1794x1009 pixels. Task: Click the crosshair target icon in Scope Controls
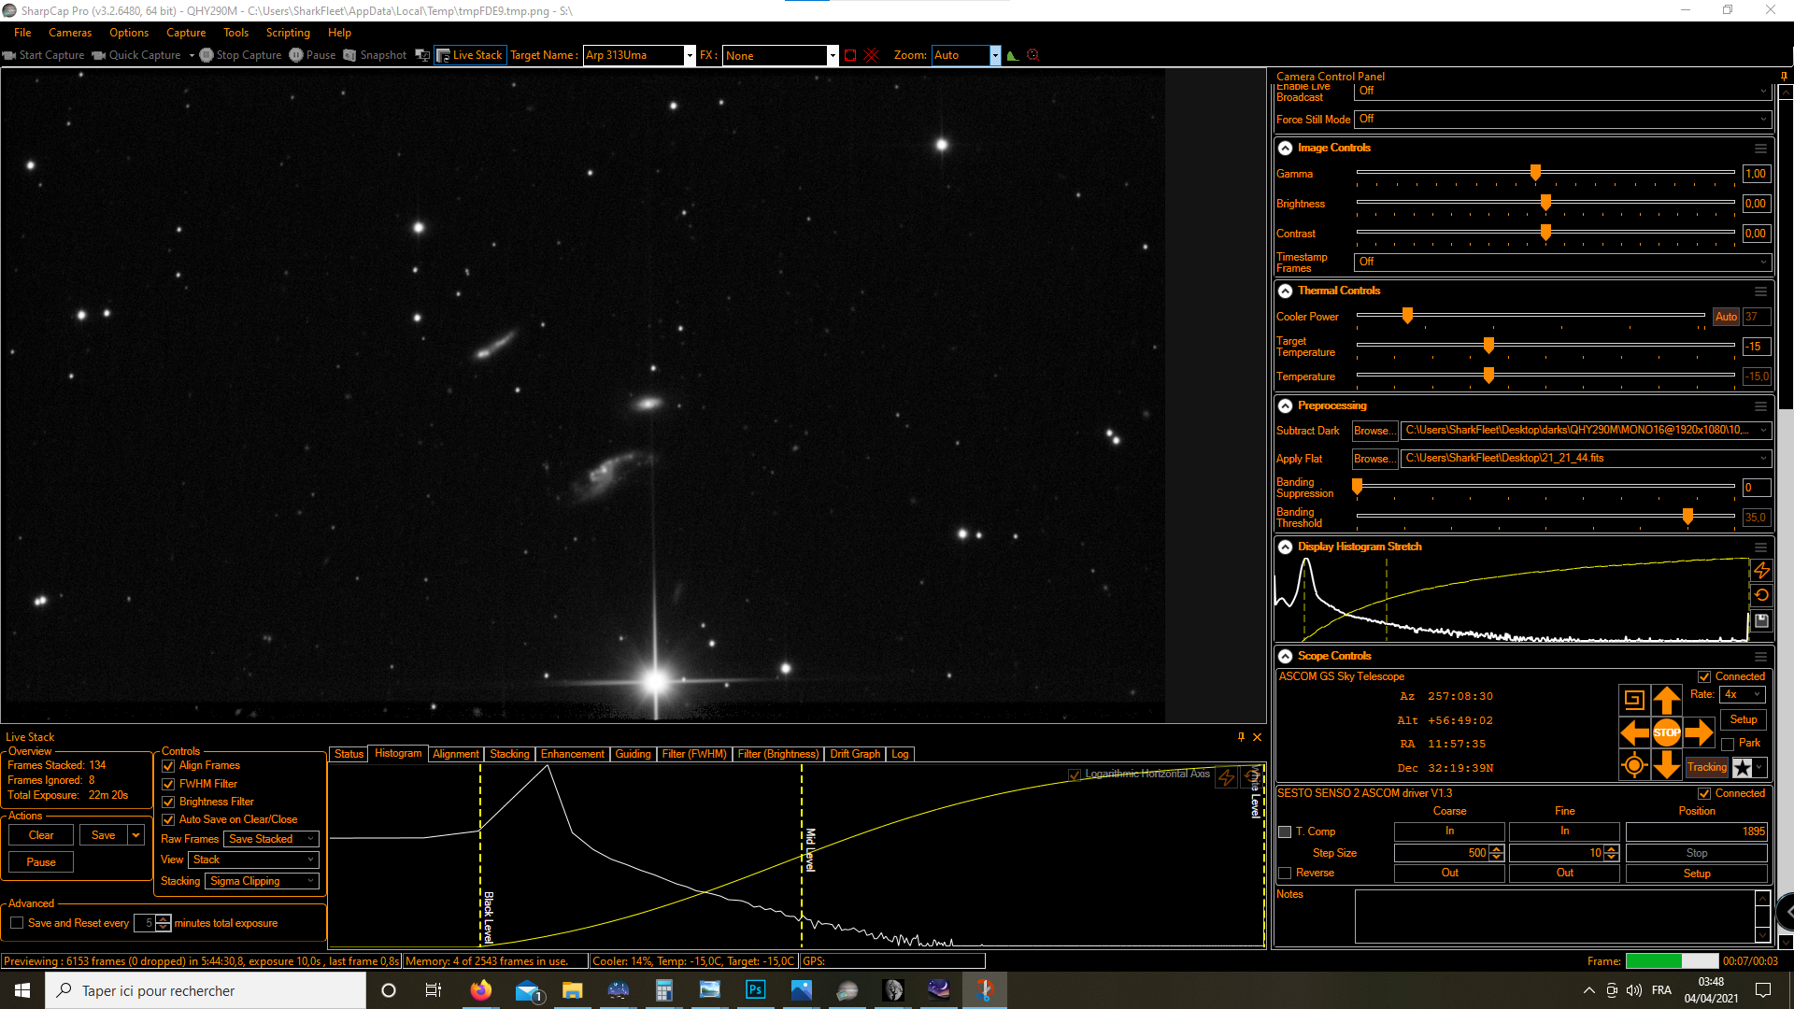1633,766
